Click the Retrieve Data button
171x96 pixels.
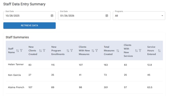pos(29,25)
